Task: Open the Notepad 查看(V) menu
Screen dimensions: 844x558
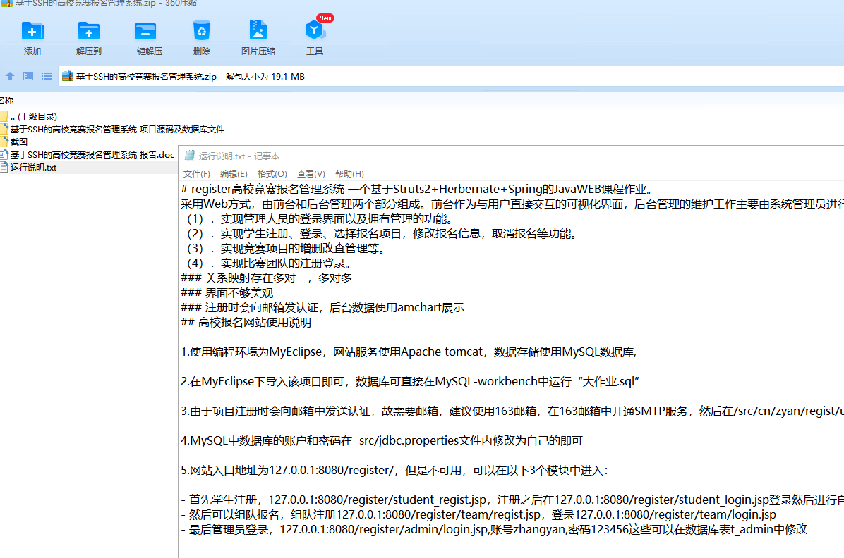Action: coord(311,173)
